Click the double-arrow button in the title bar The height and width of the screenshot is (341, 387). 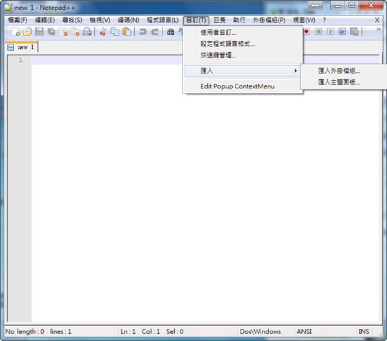tap(315, 5)
